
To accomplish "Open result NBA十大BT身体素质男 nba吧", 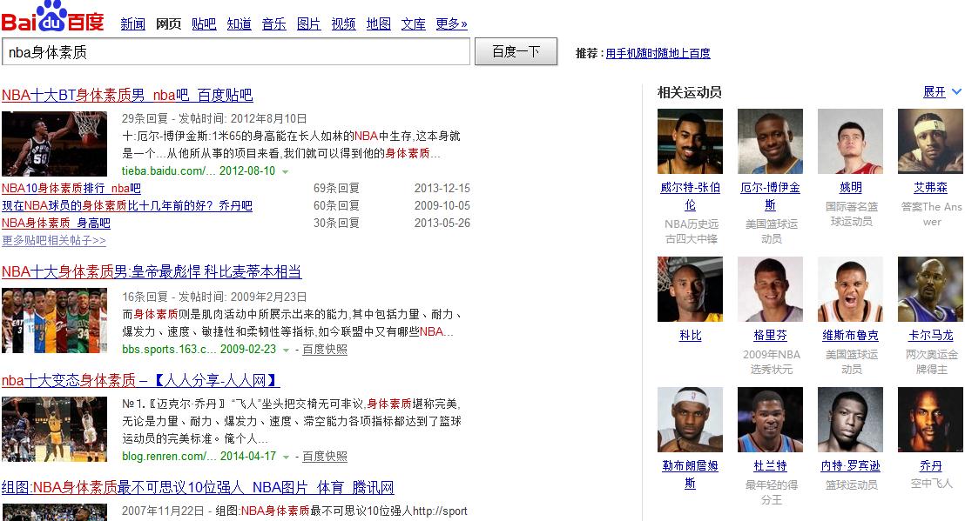I will point(127,95).
